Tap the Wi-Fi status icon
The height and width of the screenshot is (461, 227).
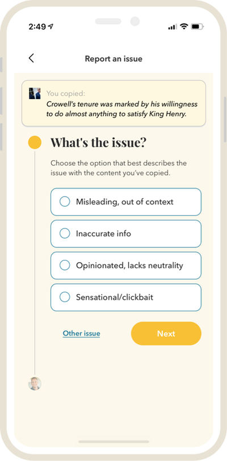(x=184, y=27)
